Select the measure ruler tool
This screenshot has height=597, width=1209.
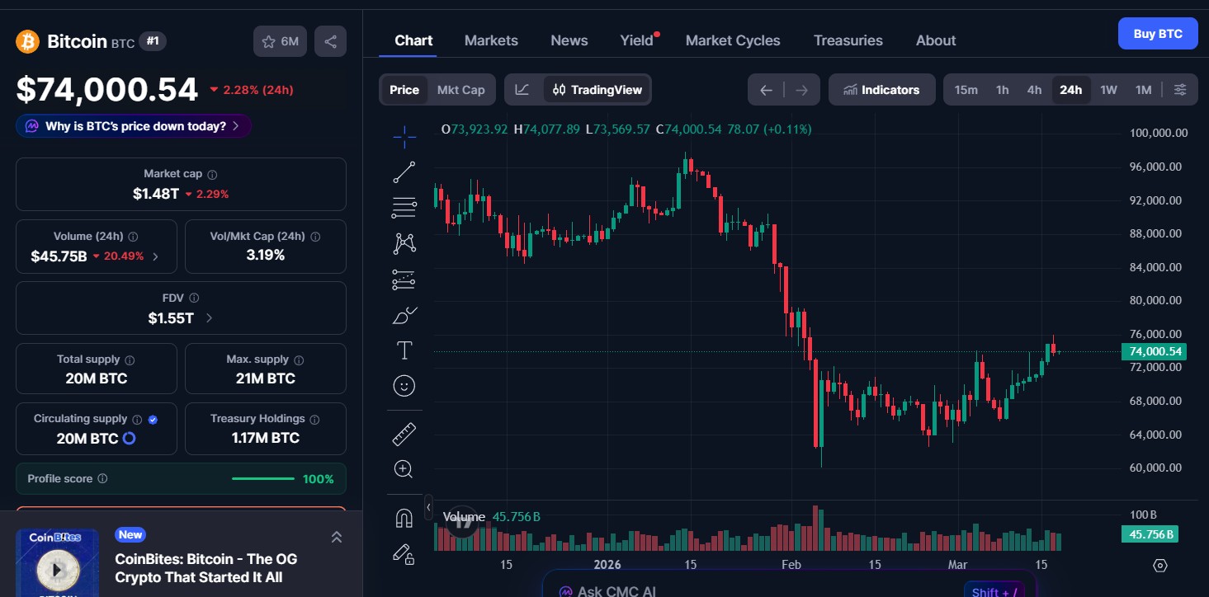[404, 433]
